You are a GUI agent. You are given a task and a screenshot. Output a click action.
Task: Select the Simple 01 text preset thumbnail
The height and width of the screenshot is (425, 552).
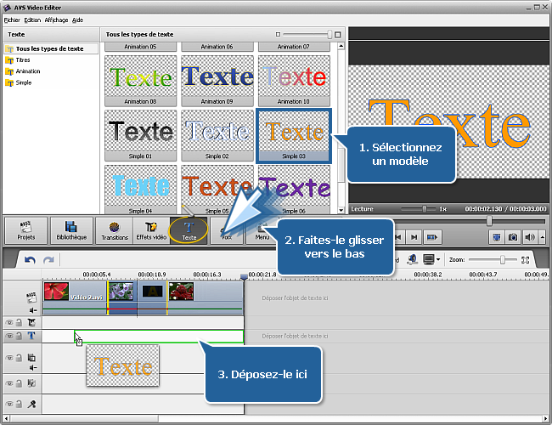[141, 133]
